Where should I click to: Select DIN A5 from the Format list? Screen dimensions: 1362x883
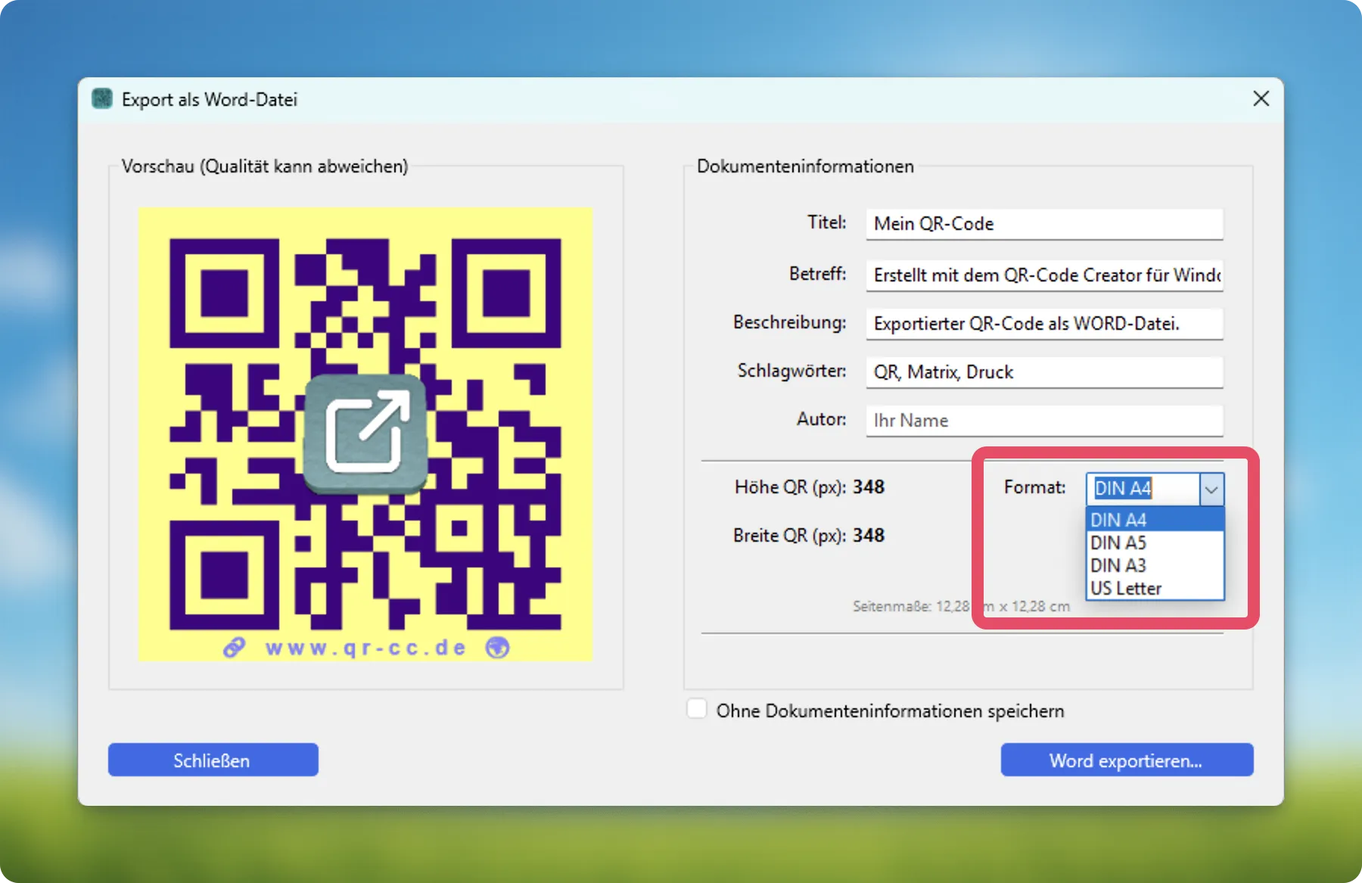point(1155,543)
